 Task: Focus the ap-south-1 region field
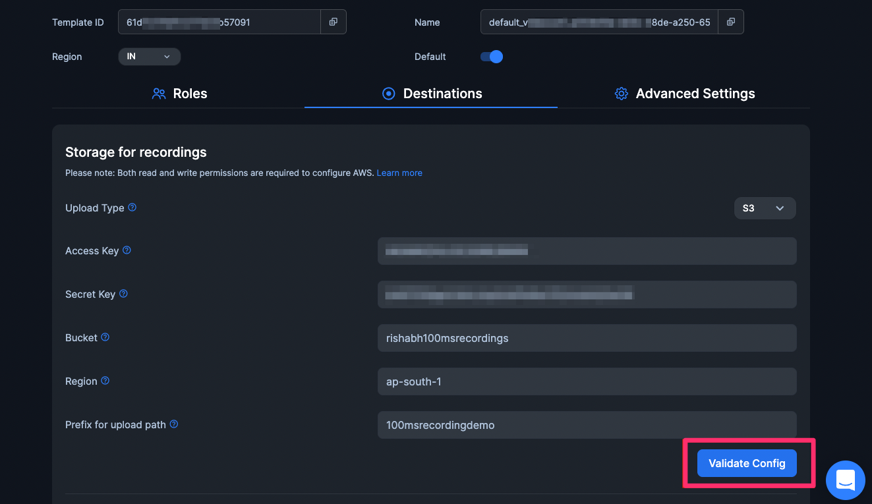[x=587, y=381]
